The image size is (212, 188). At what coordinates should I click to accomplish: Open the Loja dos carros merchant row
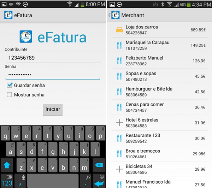[160, 30]
